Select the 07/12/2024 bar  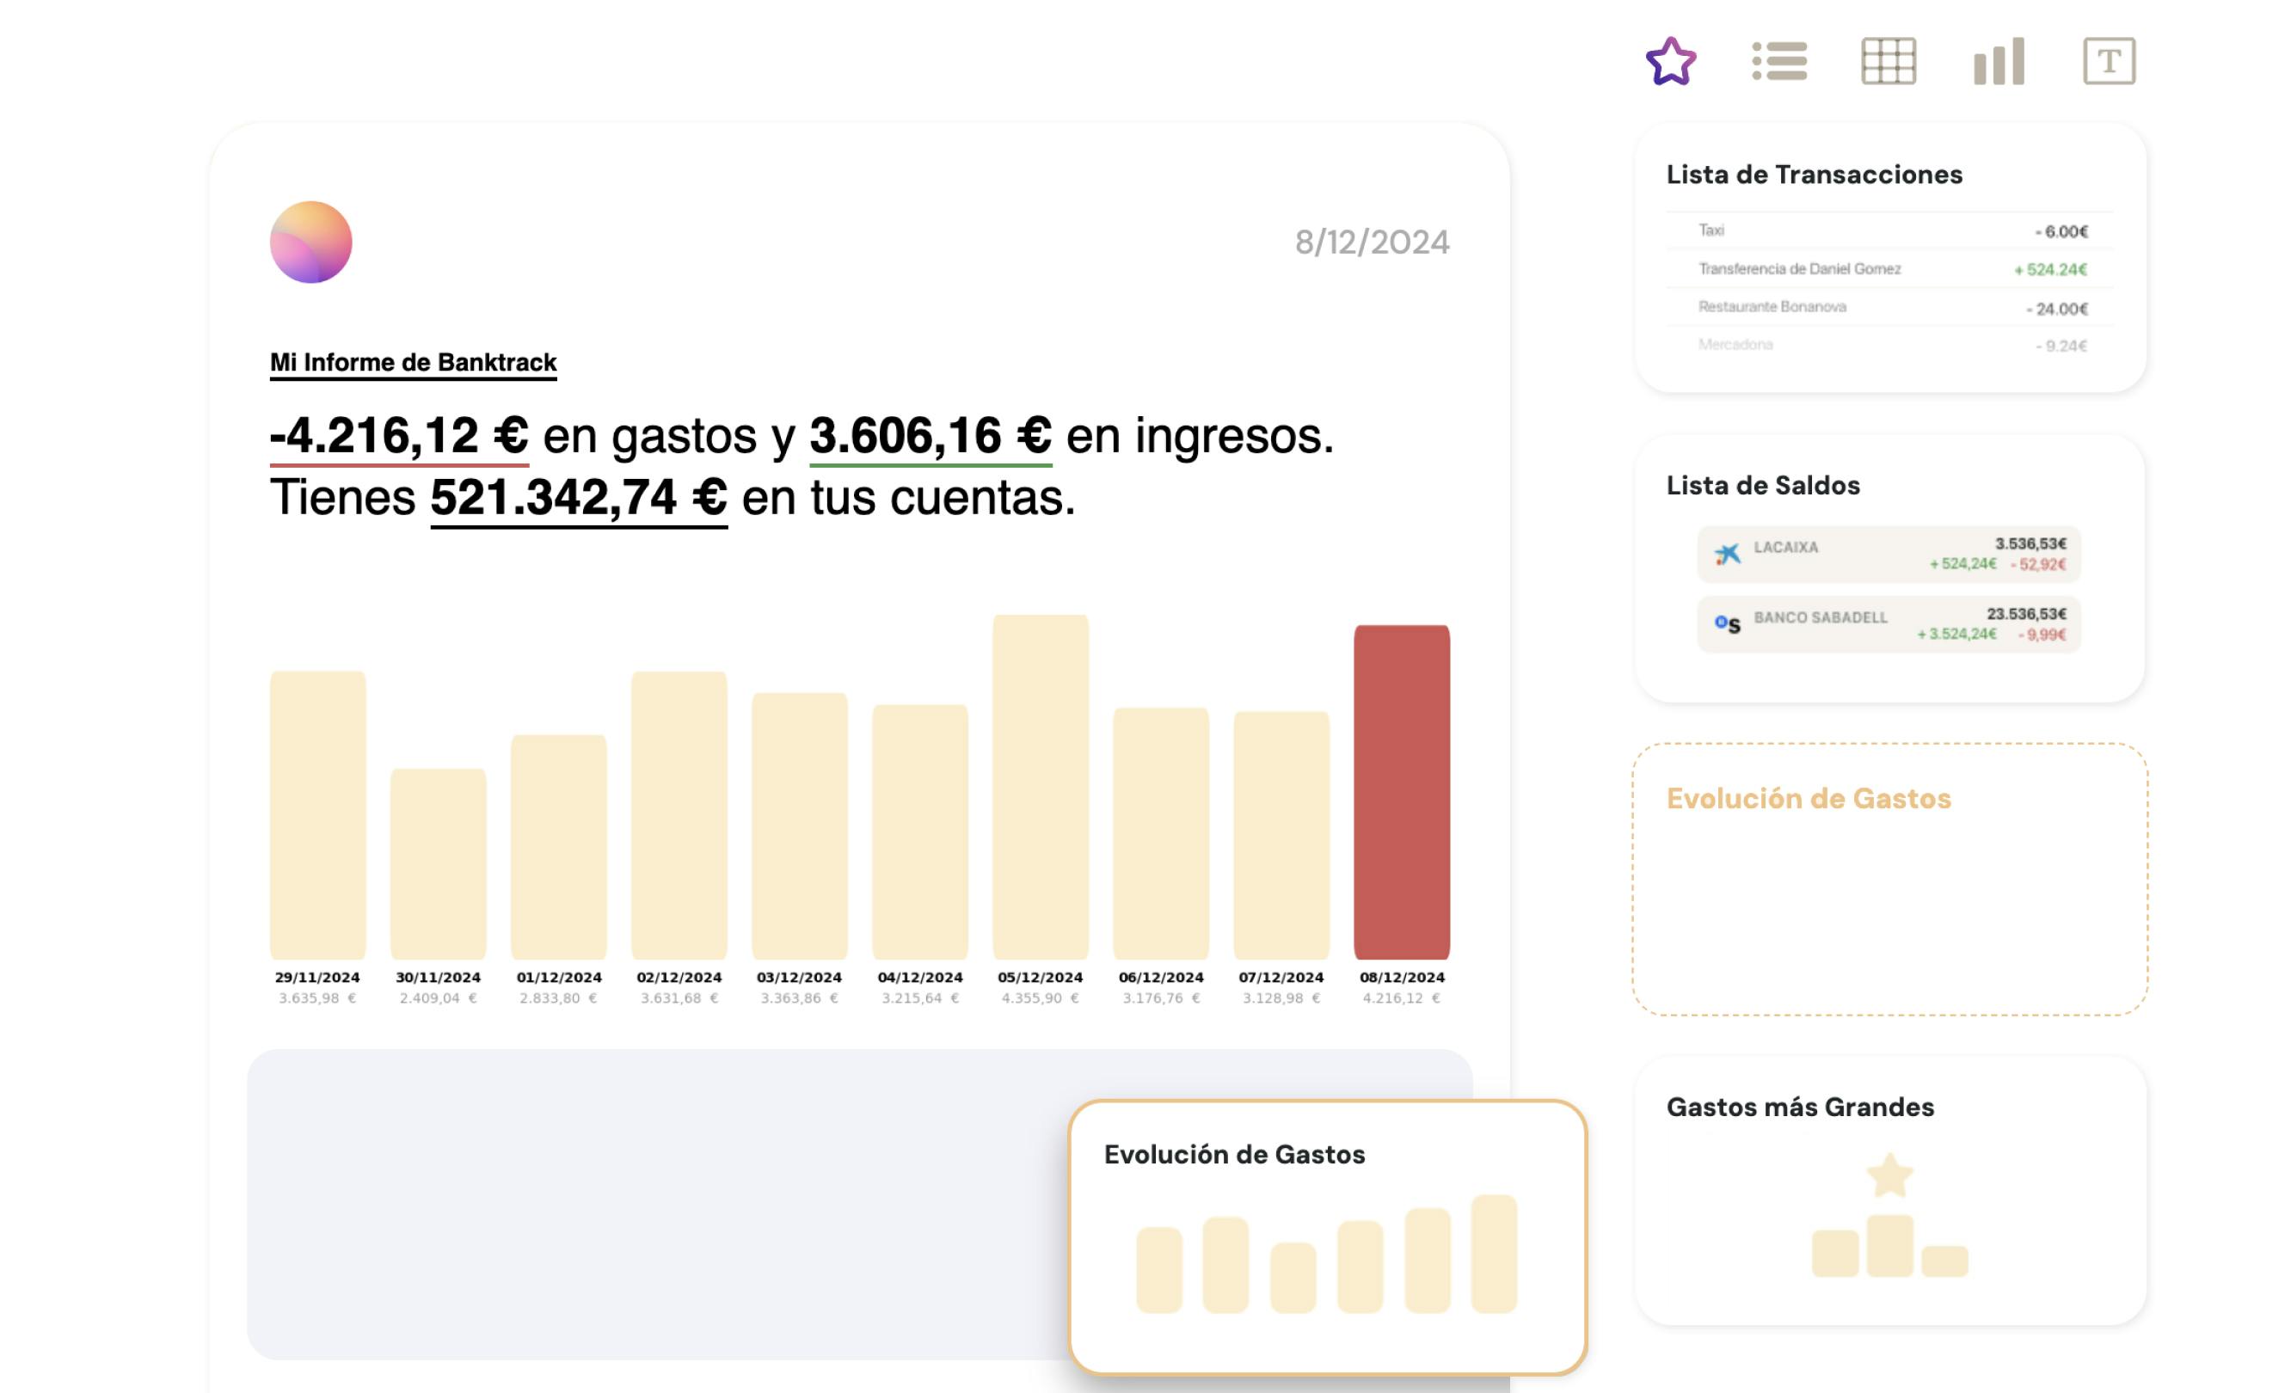click(1281, 835)
